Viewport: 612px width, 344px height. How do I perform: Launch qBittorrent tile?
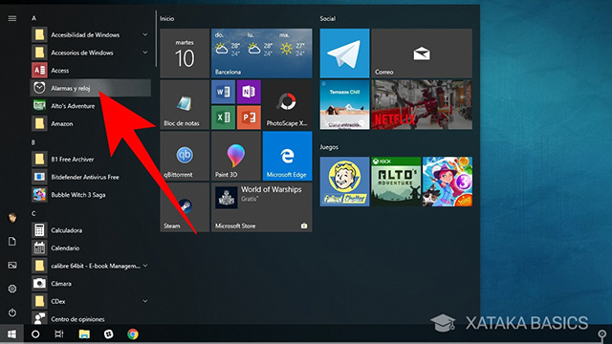pyautogui.click(x=185, y=156)
